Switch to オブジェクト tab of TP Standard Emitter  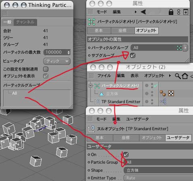pos(152,138)
